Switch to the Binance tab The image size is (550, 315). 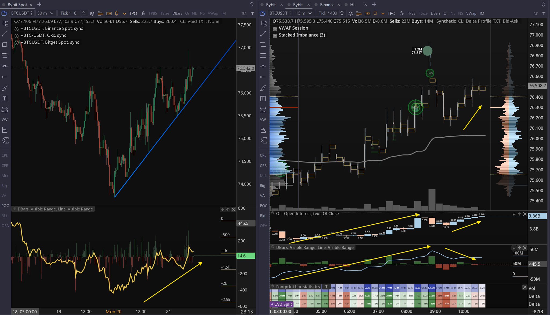click(327, 5)
